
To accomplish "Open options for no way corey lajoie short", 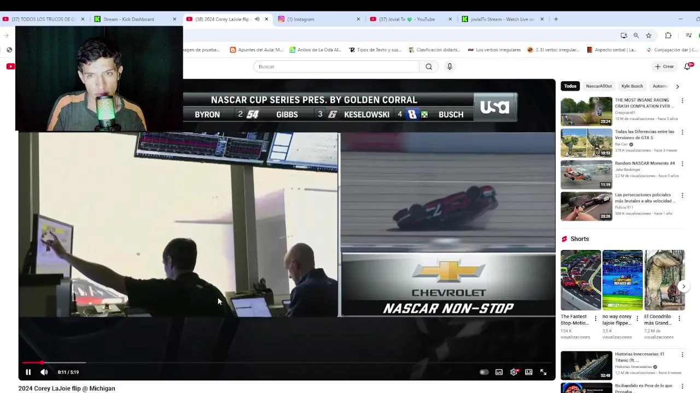I will (638, 319).
